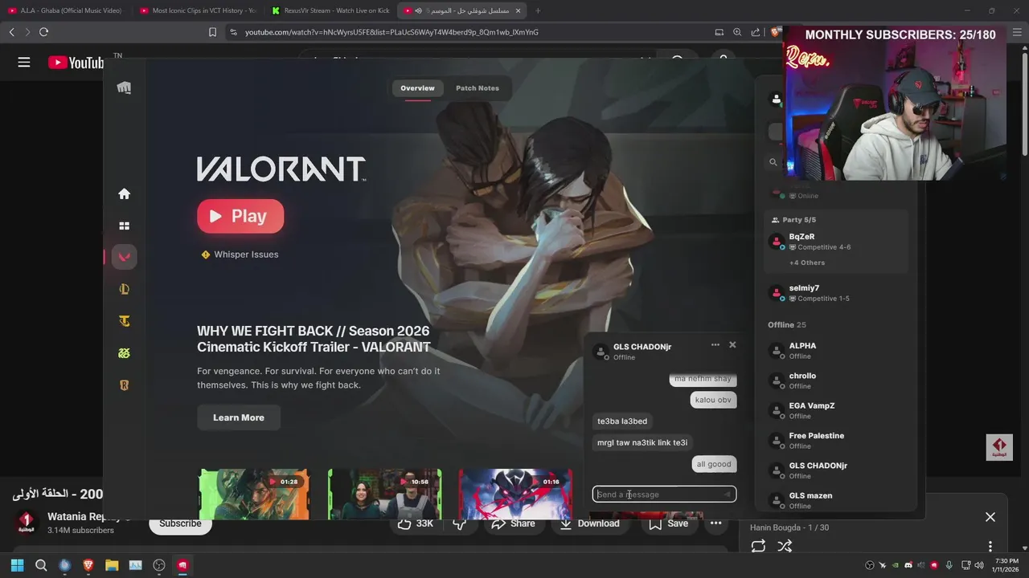This screenshot has height=578, width=1029.
Task: Open the all games grid icon
Action: coord(124,226)
